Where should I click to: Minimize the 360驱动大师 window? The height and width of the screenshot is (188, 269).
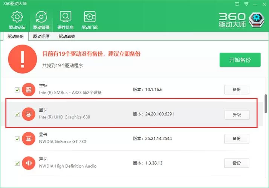255,4
